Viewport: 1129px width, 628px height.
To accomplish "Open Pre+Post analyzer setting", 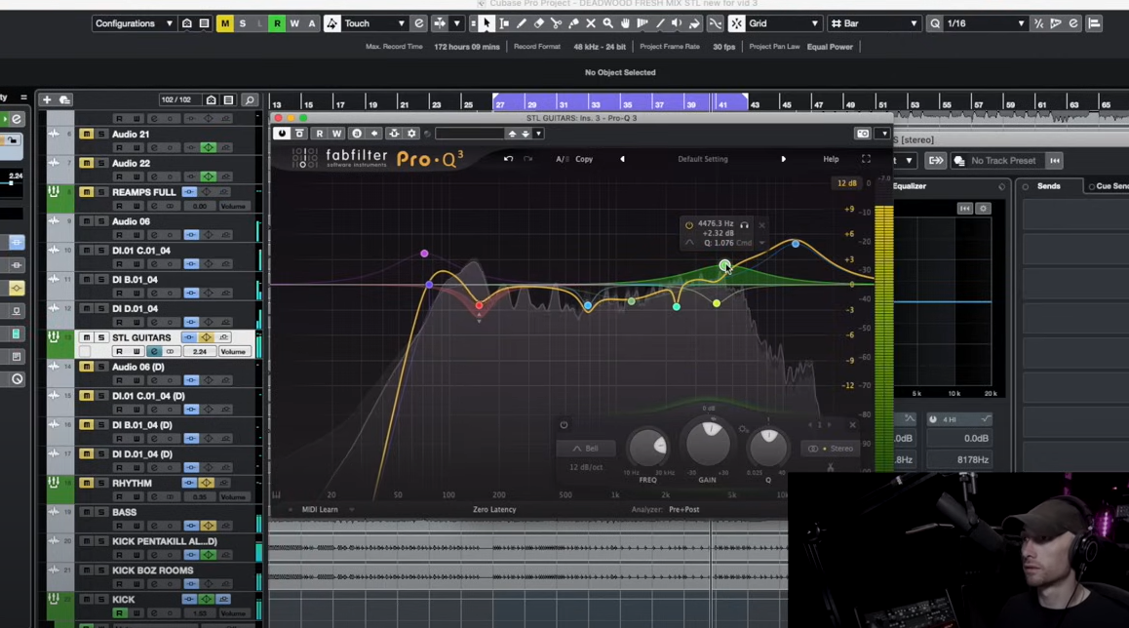I will (x=683, y=510).
